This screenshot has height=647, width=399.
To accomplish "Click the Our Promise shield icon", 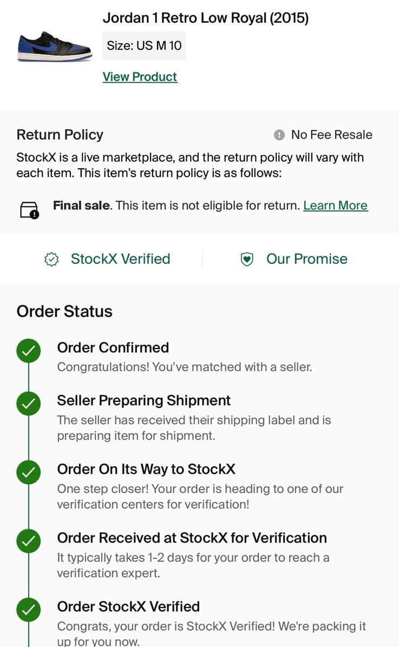I will [247, 259].
